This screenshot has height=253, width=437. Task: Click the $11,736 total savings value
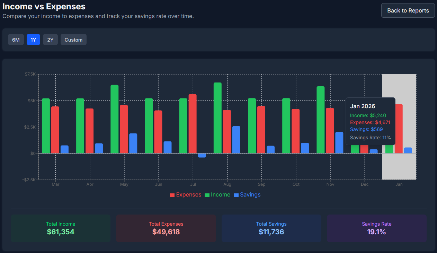coord(271,232)
